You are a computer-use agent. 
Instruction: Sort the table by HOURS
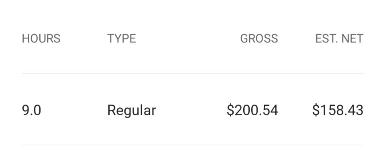41,39
